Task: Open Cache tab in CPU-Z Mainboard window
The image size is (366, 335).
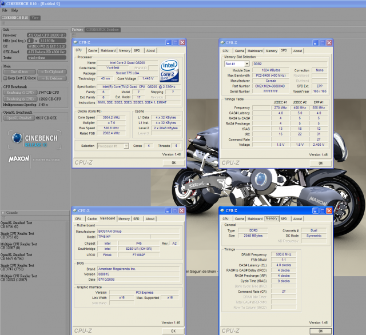Action: [92, 219]
